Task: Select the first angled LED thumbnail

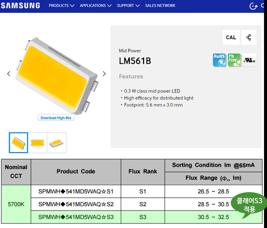Action: (18, 143)
